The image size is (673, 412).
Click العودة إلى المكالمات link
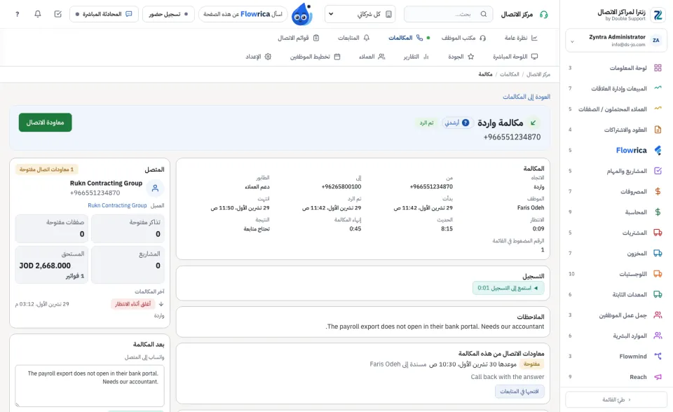click(526, 97)
